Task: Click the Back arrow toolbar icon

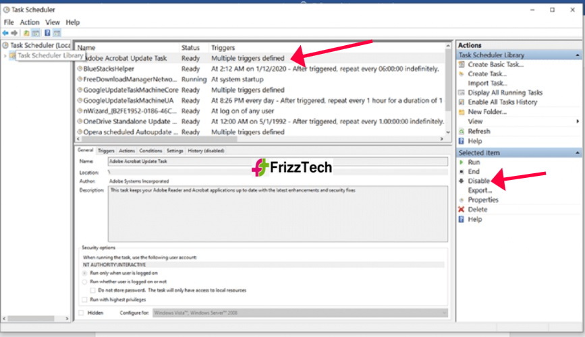Action: click(5, 33)
